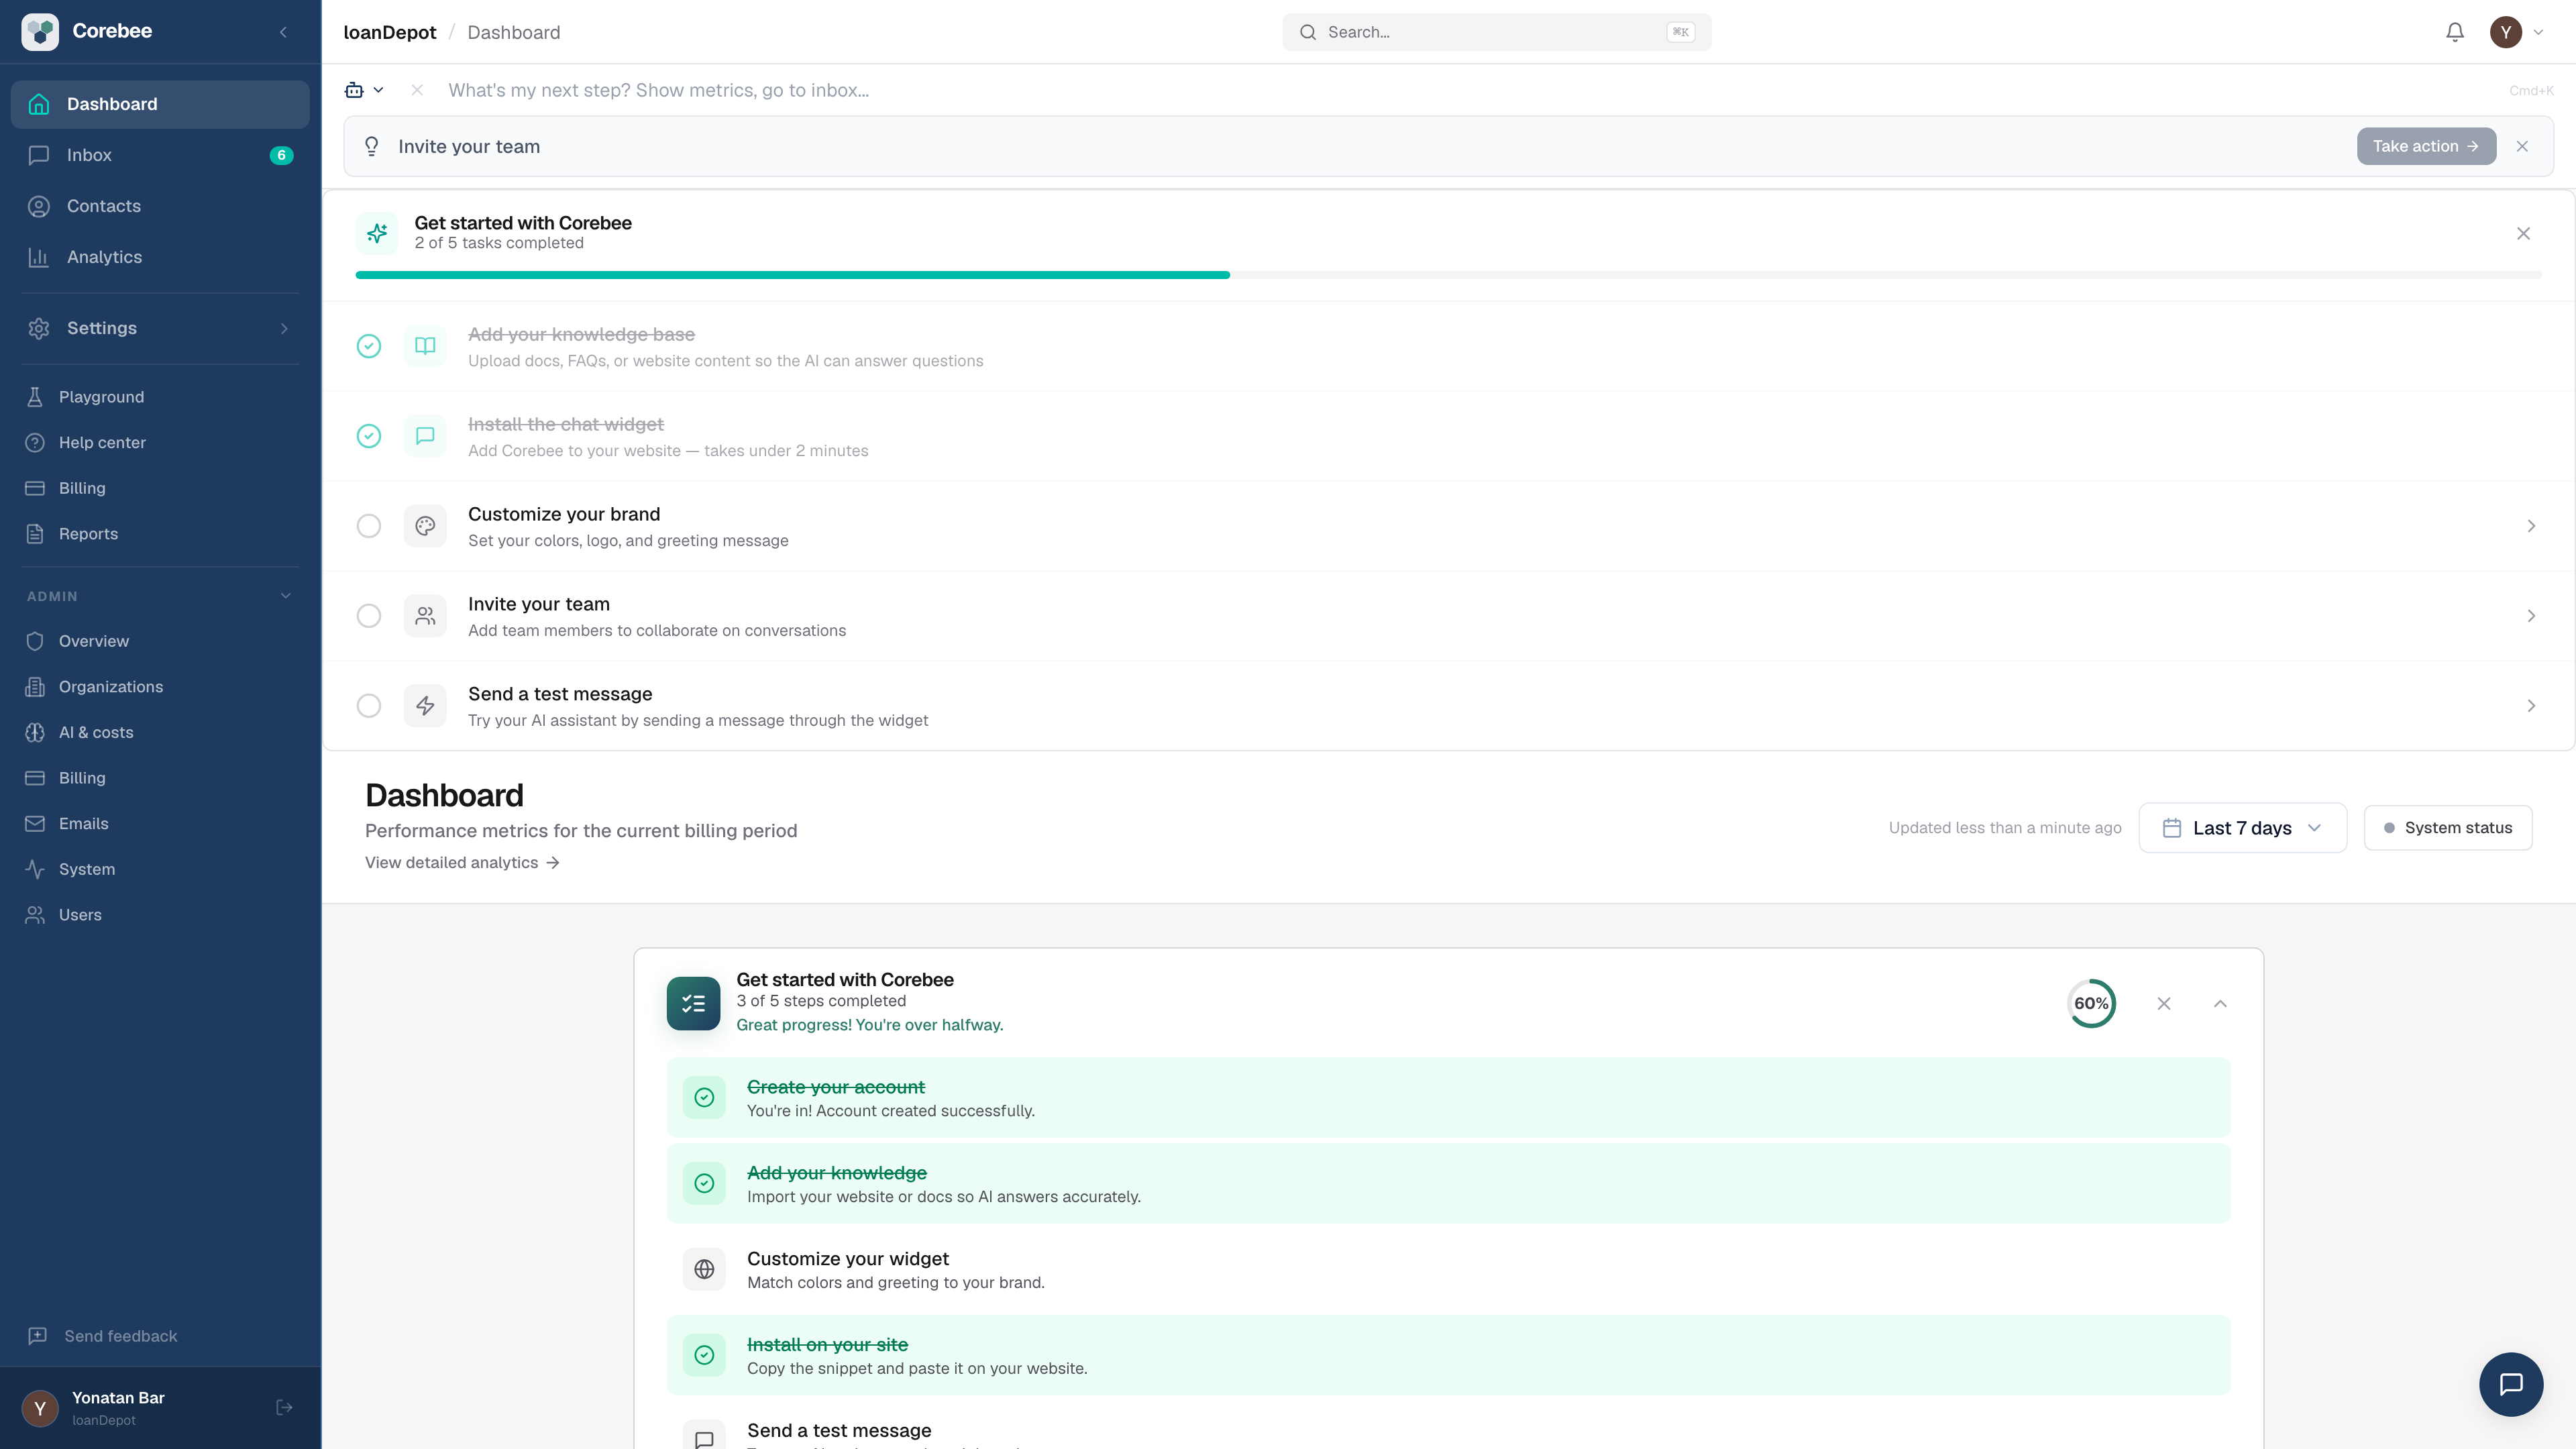Check the Send a test message circle
The image size is (2576, 1449).
pyautogui.click(x=369, y=706)
